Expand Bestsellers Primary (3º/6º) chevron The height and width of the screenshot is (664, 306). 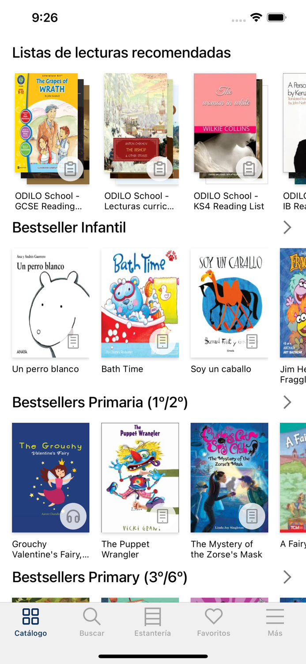287,577
